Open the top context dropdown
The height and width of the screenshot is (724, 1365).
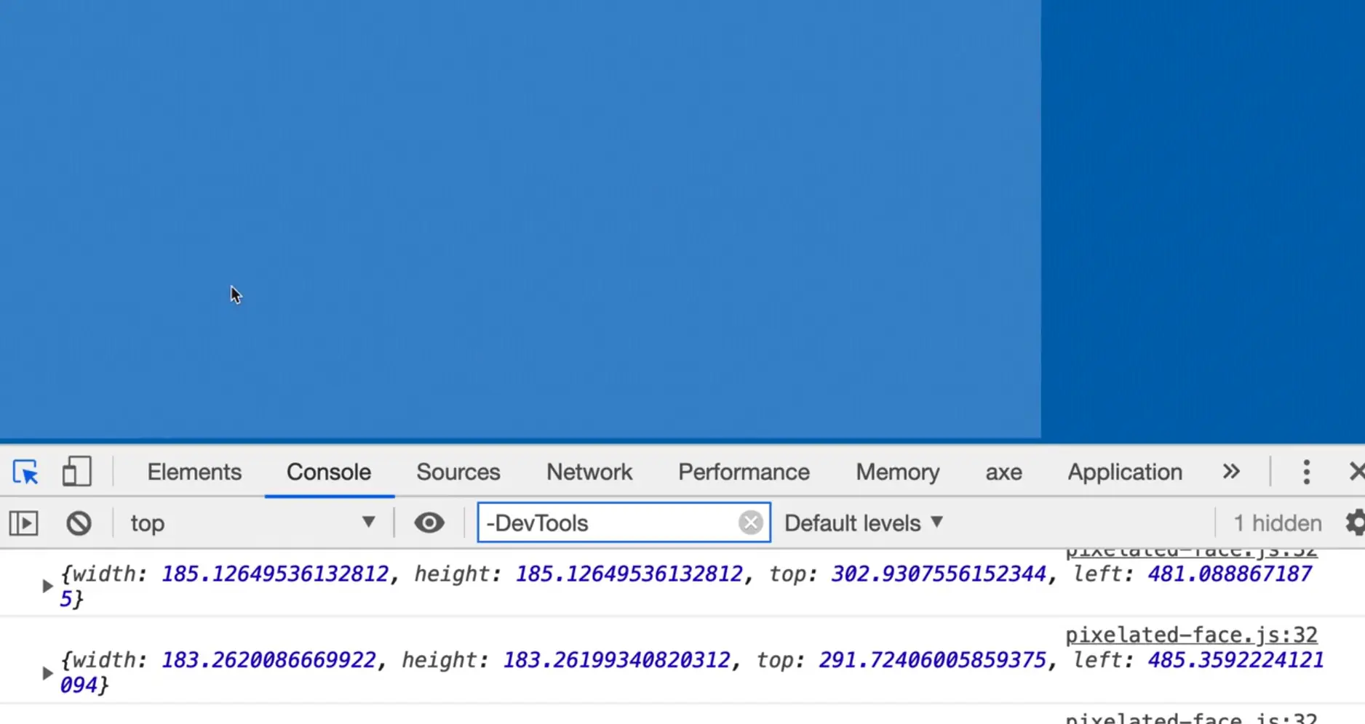point(252,523)
